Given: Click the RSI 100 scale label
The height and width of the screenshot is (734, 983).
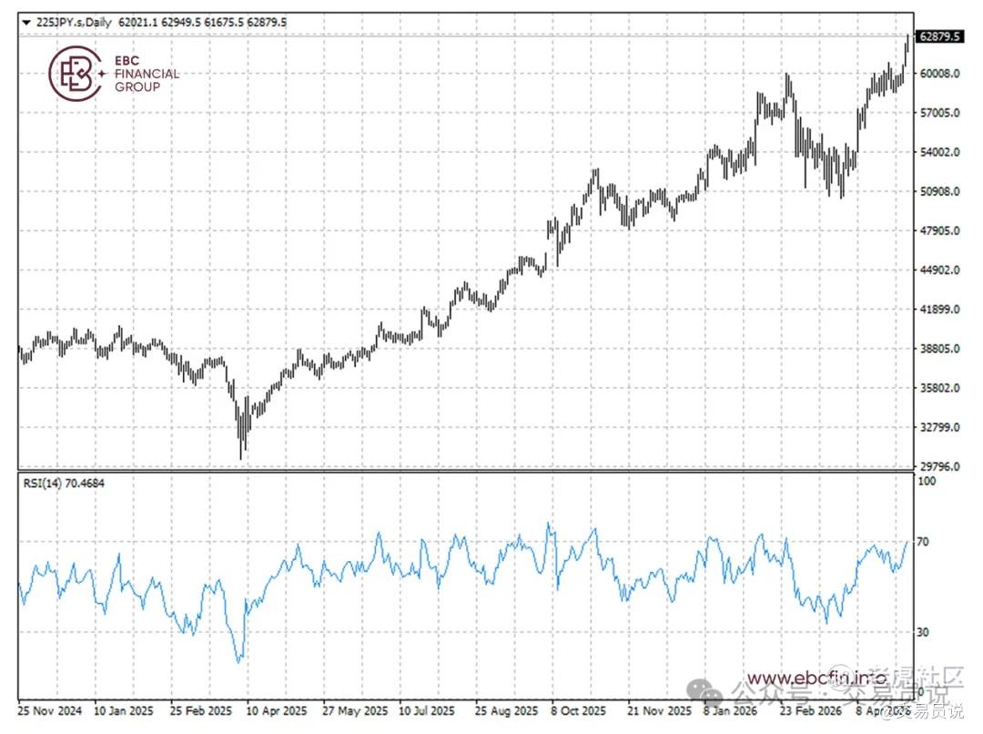Looking at the screenshot, I should pyautogui.click(x=927, y=481).
